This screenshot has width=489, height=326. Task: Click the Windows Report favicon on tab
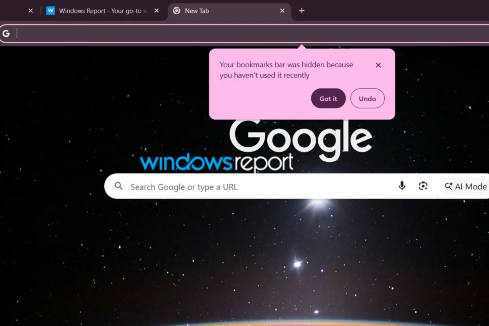[x=51, y=11]
